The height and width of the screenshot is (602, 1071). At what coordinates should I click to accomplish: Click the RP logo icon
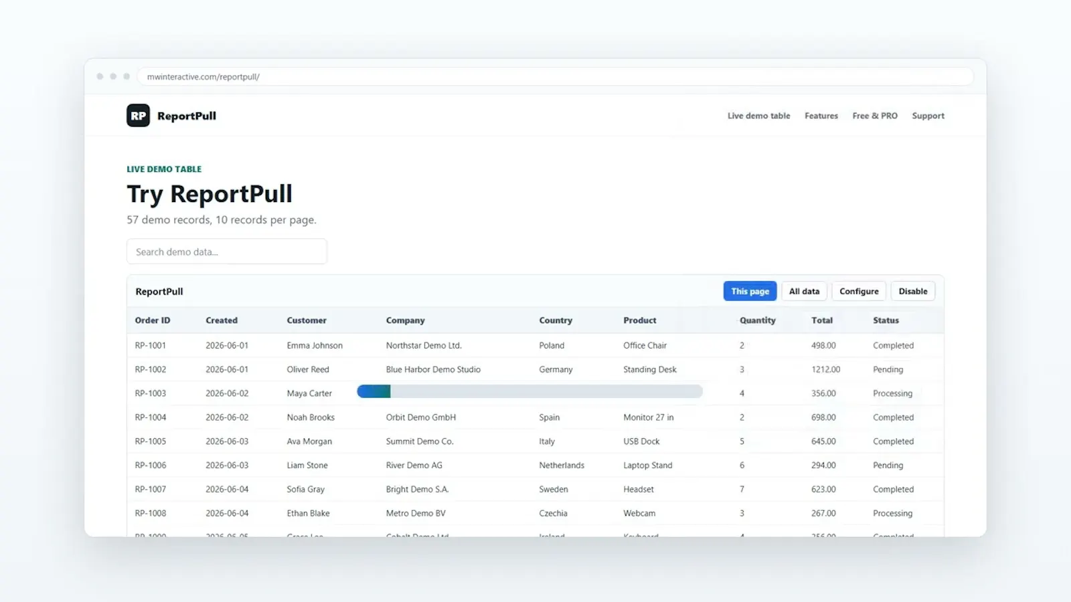138,116
